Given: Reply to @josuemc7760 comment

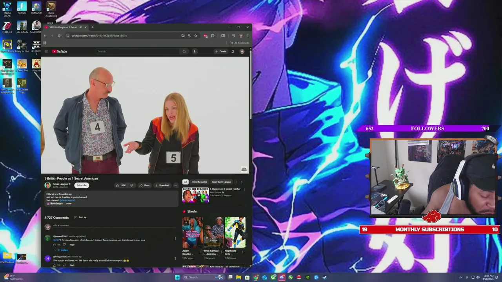Looking at the screenshot, I should [72, 245].
